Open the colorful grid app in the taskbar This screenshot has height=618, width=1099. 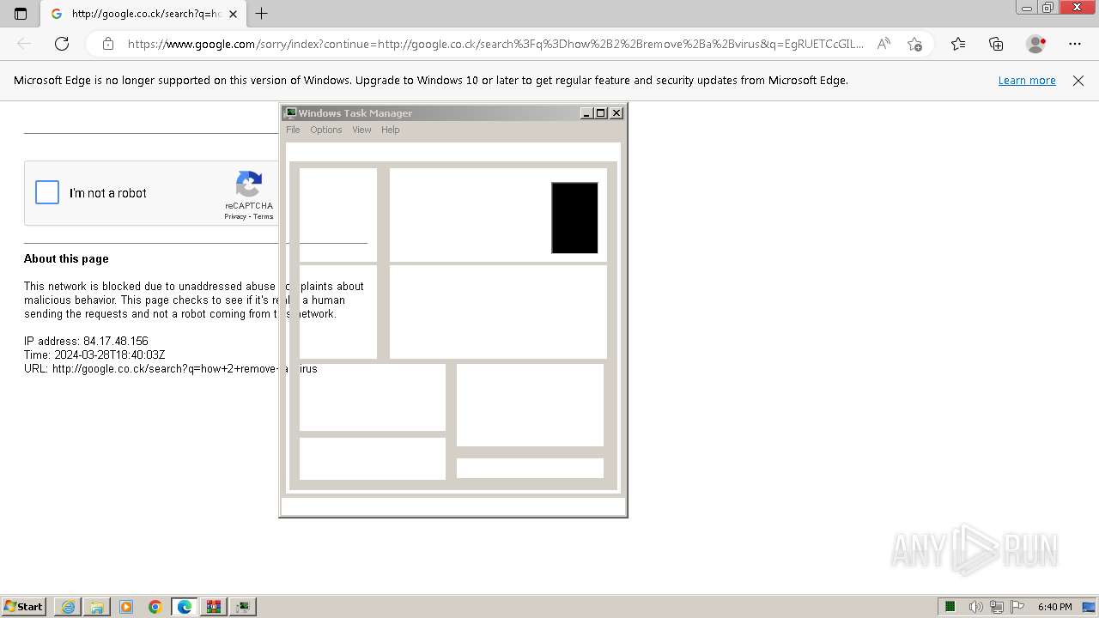[214, 607]
